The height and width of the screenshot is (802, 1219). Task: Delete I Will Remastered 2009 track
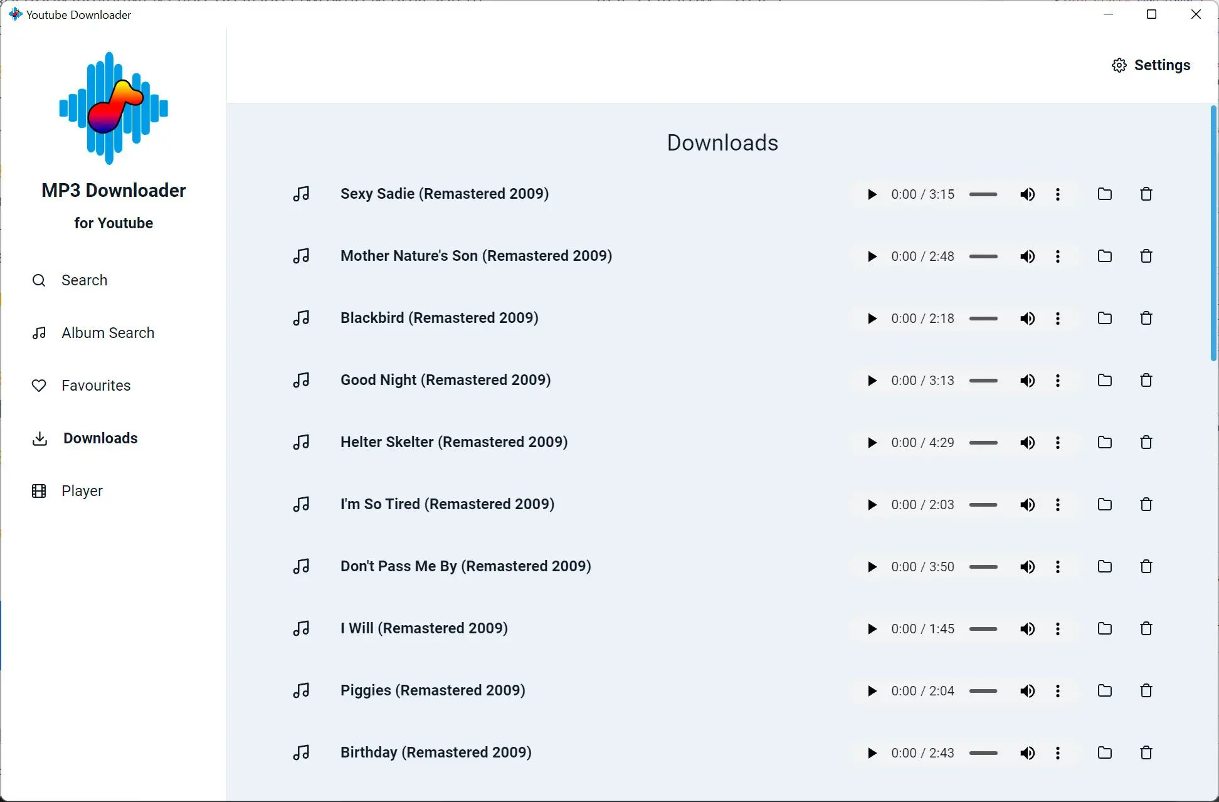[1146, 628]
